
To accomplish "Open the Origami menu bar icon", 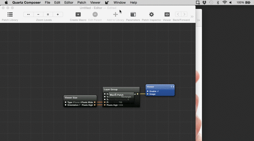I will [x=107, y=2].
